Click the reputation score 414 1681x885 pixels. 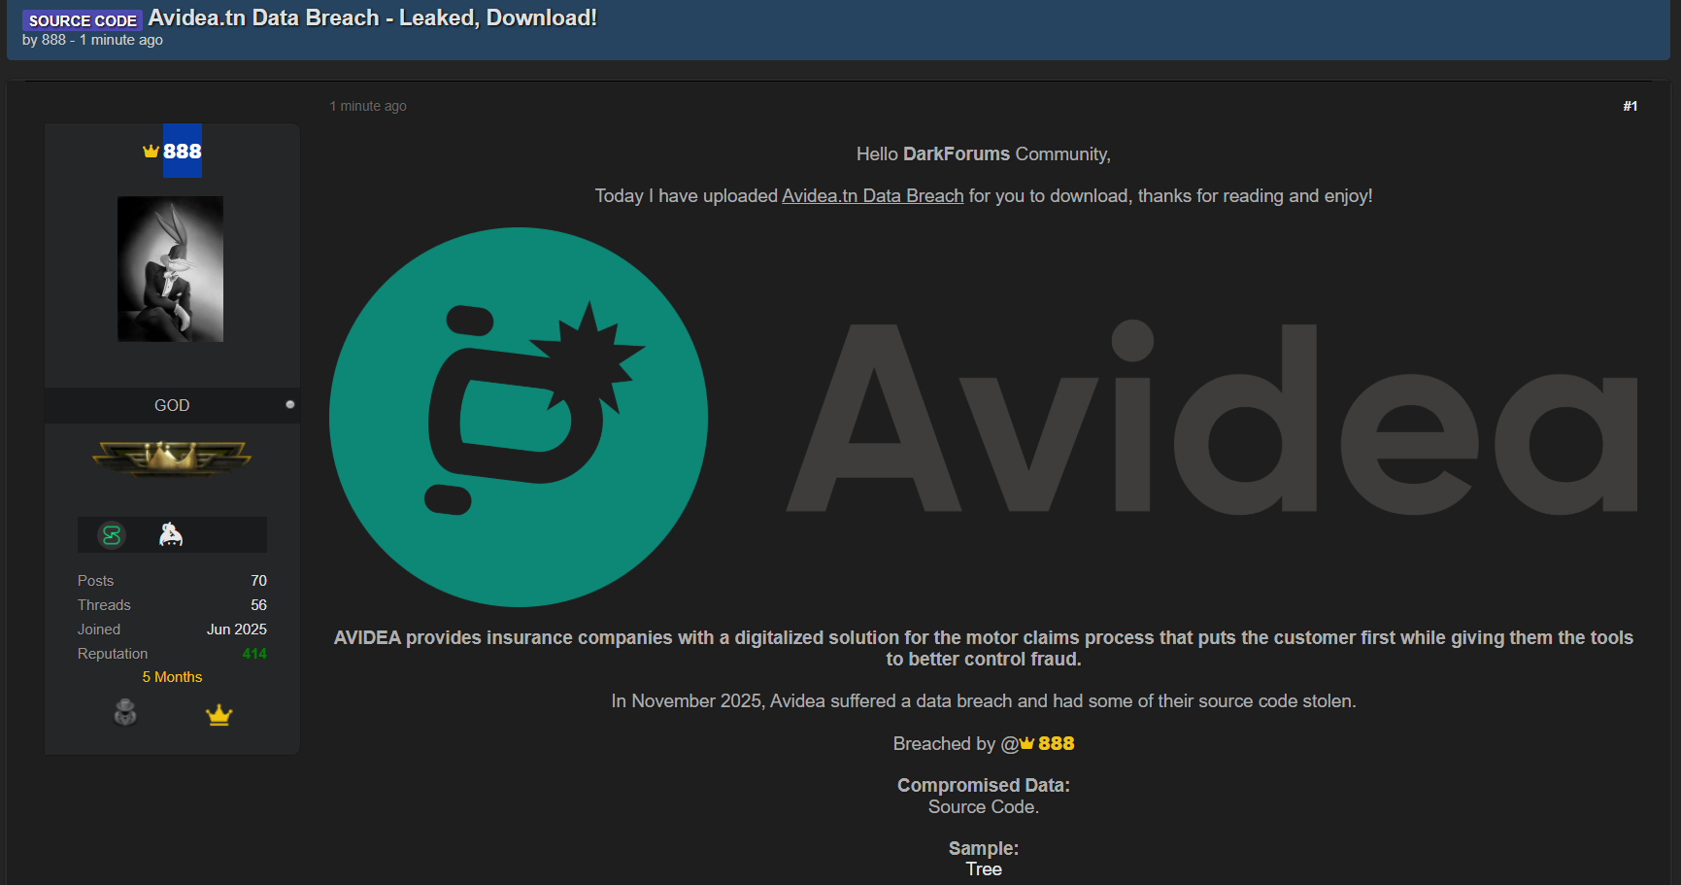(254, 654)
